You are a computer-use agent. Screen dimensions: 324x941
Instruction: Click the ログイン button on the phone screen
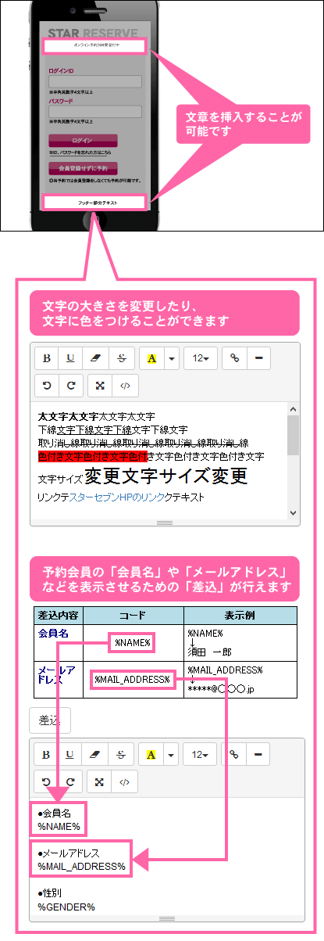pyautogui.click(x=83, y=139)
